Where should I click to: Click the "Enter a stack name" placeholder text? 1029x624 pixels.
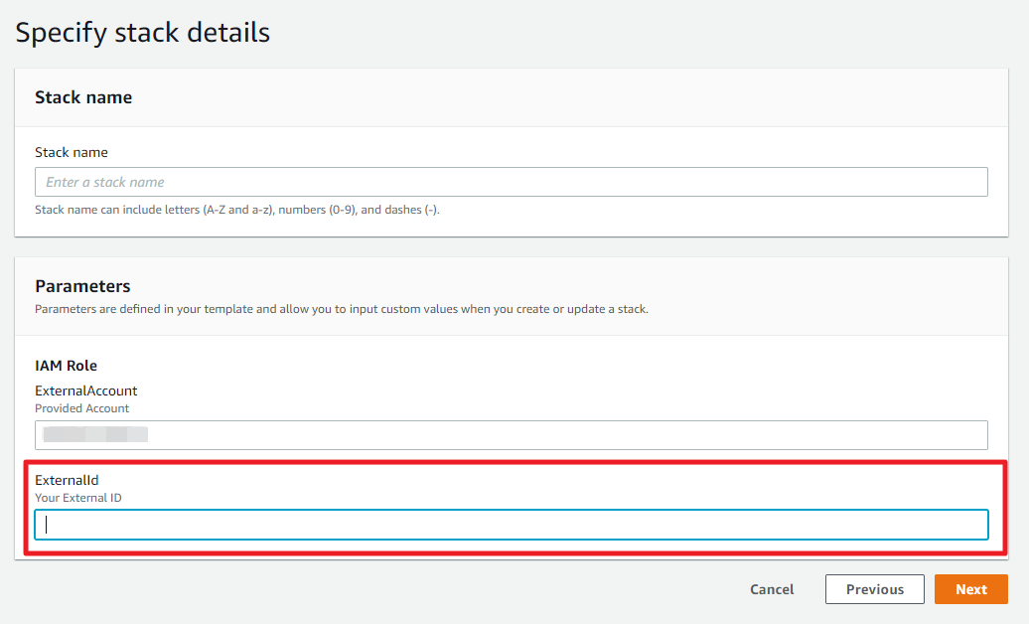click(105, 182)
